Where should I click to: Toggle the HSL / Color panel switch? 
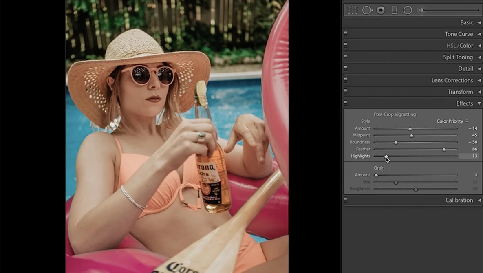click(346, 45)
